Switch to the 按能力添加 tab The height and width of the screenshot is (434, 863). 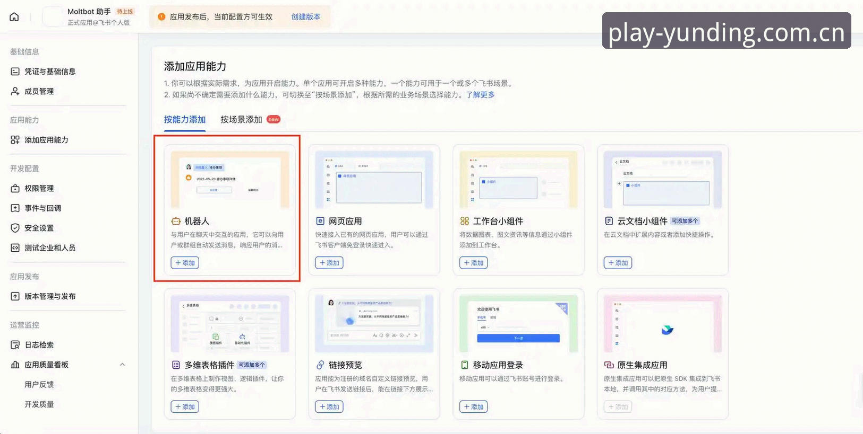tap(185, 120)
